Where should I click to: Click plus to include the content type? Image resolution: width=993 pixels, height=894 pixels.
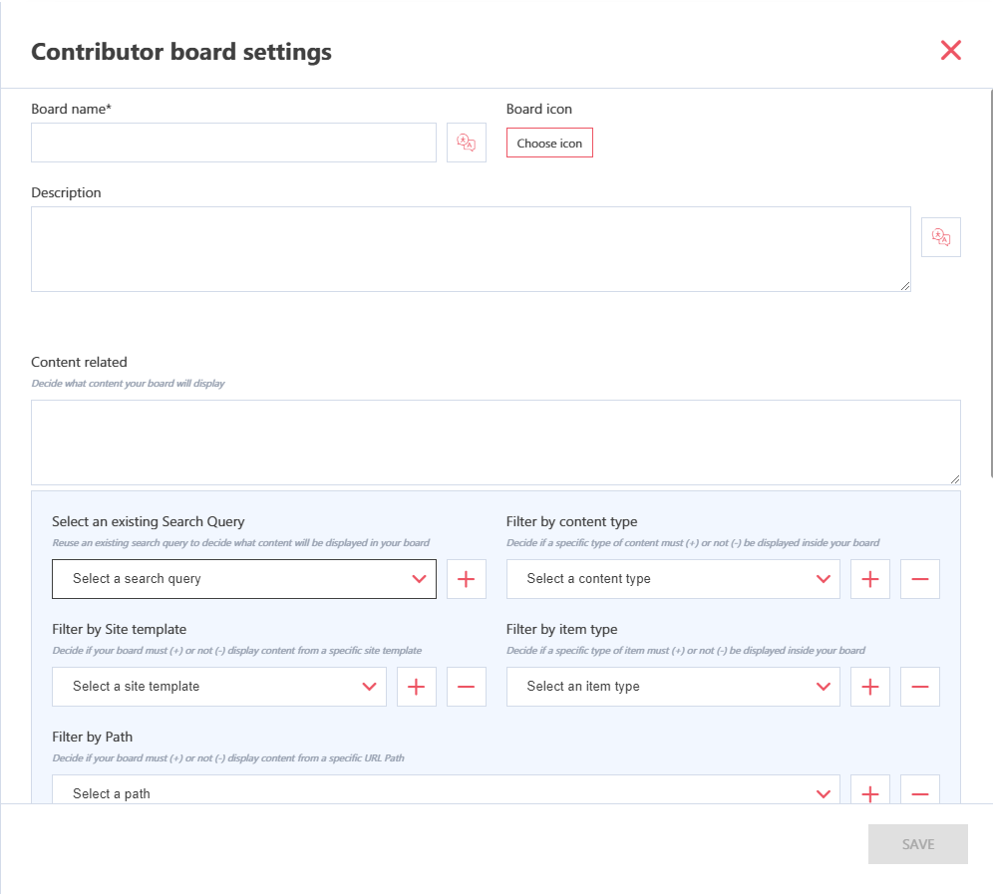point(869,579)
